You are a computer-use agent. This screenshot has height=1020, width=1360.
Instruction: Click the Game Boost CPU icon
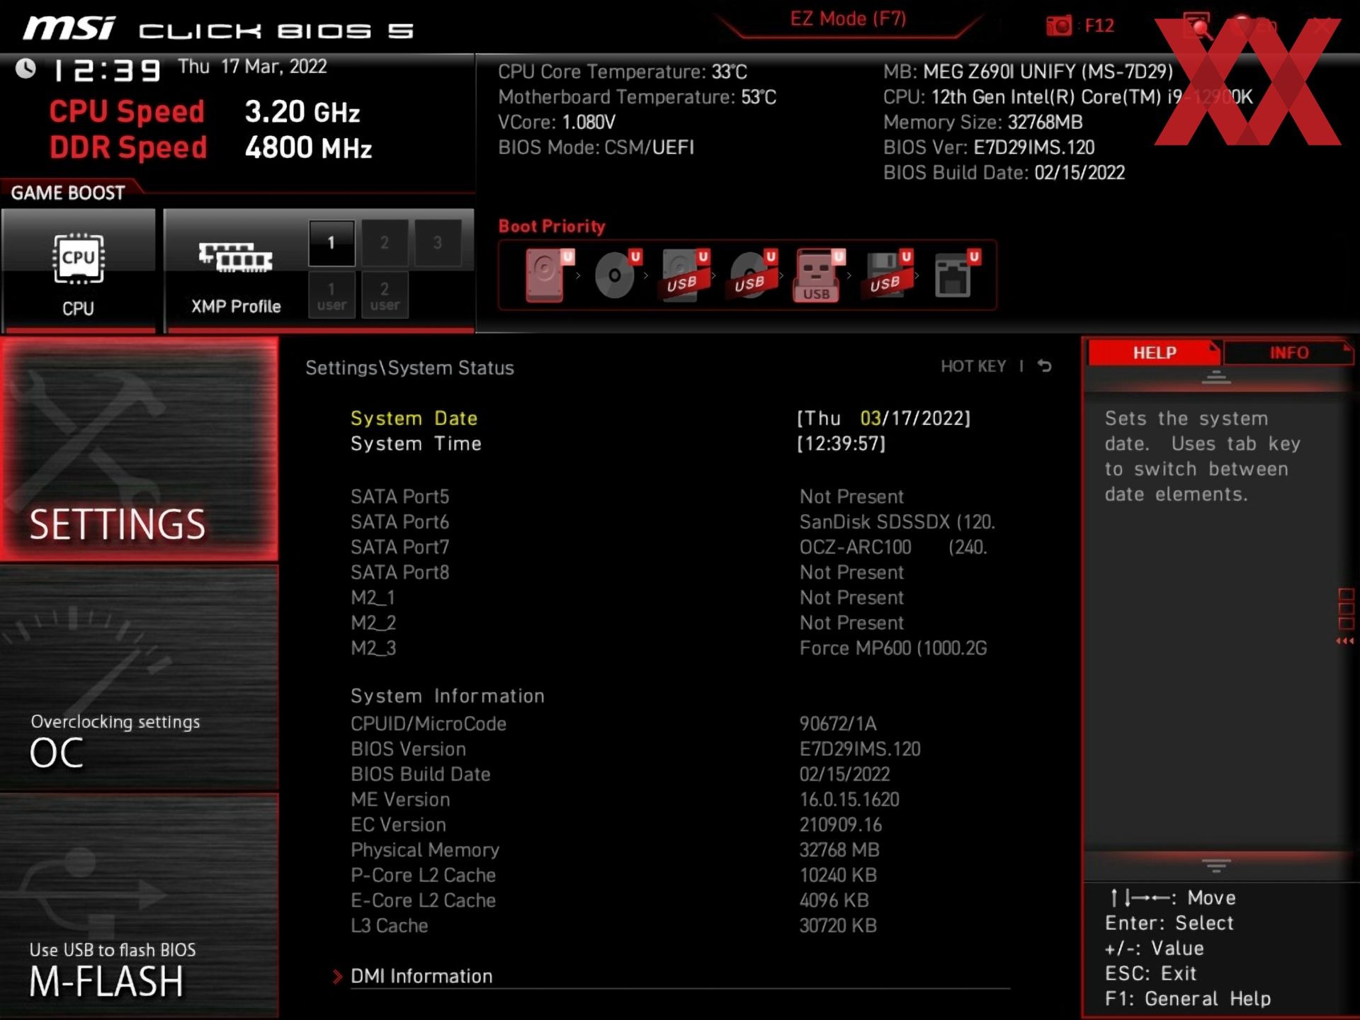coord(78,259)
